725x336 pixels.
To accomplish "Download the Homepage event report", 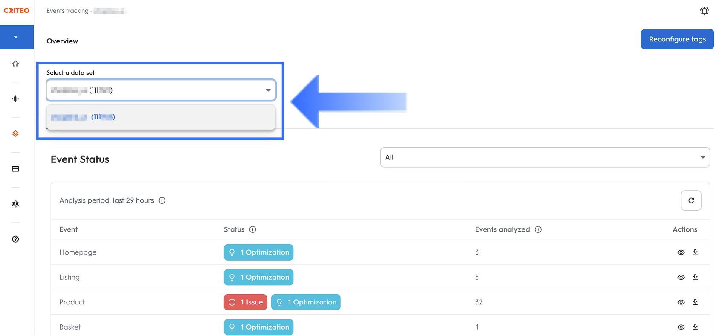I will tap(695, 252).
